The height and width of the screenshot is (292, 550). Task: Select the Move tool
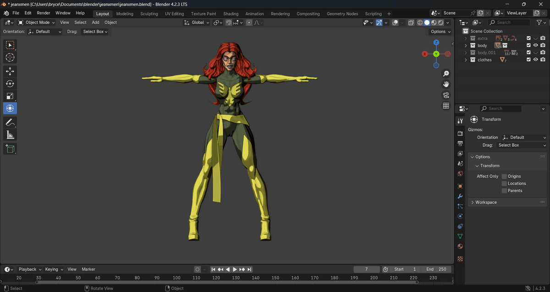[x=10, y=71]
